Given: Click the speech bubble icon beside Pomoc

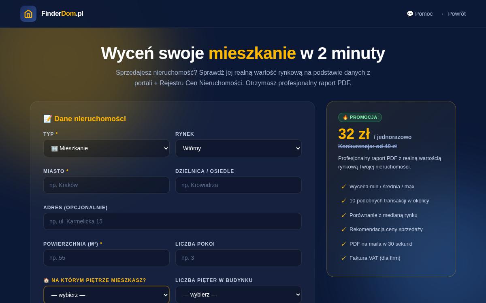Looking at the screenshot, I should (x=410, y=14).
